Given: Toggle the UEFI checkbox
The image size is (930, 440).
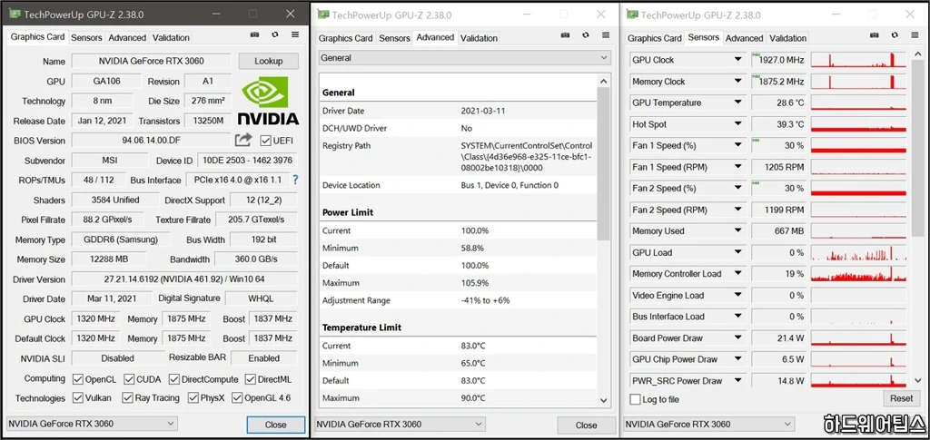Looking at the screenshot, I should 266,141.
